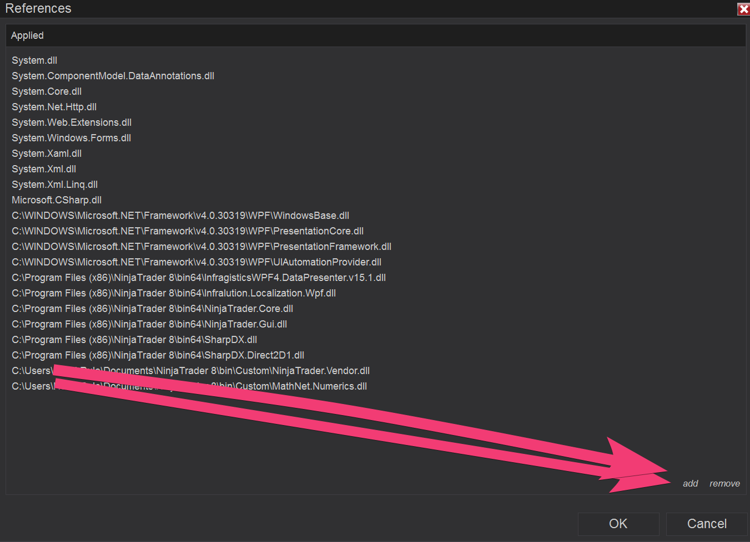Image resolution: width=750 pixels, height=542 pixels.
Task: Select System.dll in the references list
Action: pyautogui.click(x=34, y=60)
